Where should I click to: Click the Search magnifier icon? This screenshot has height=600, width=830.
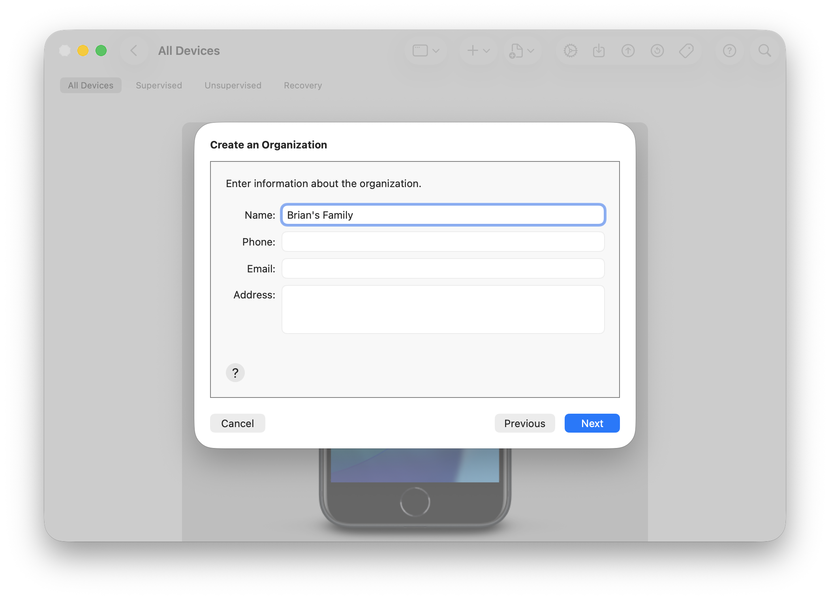tap(765, 51)
